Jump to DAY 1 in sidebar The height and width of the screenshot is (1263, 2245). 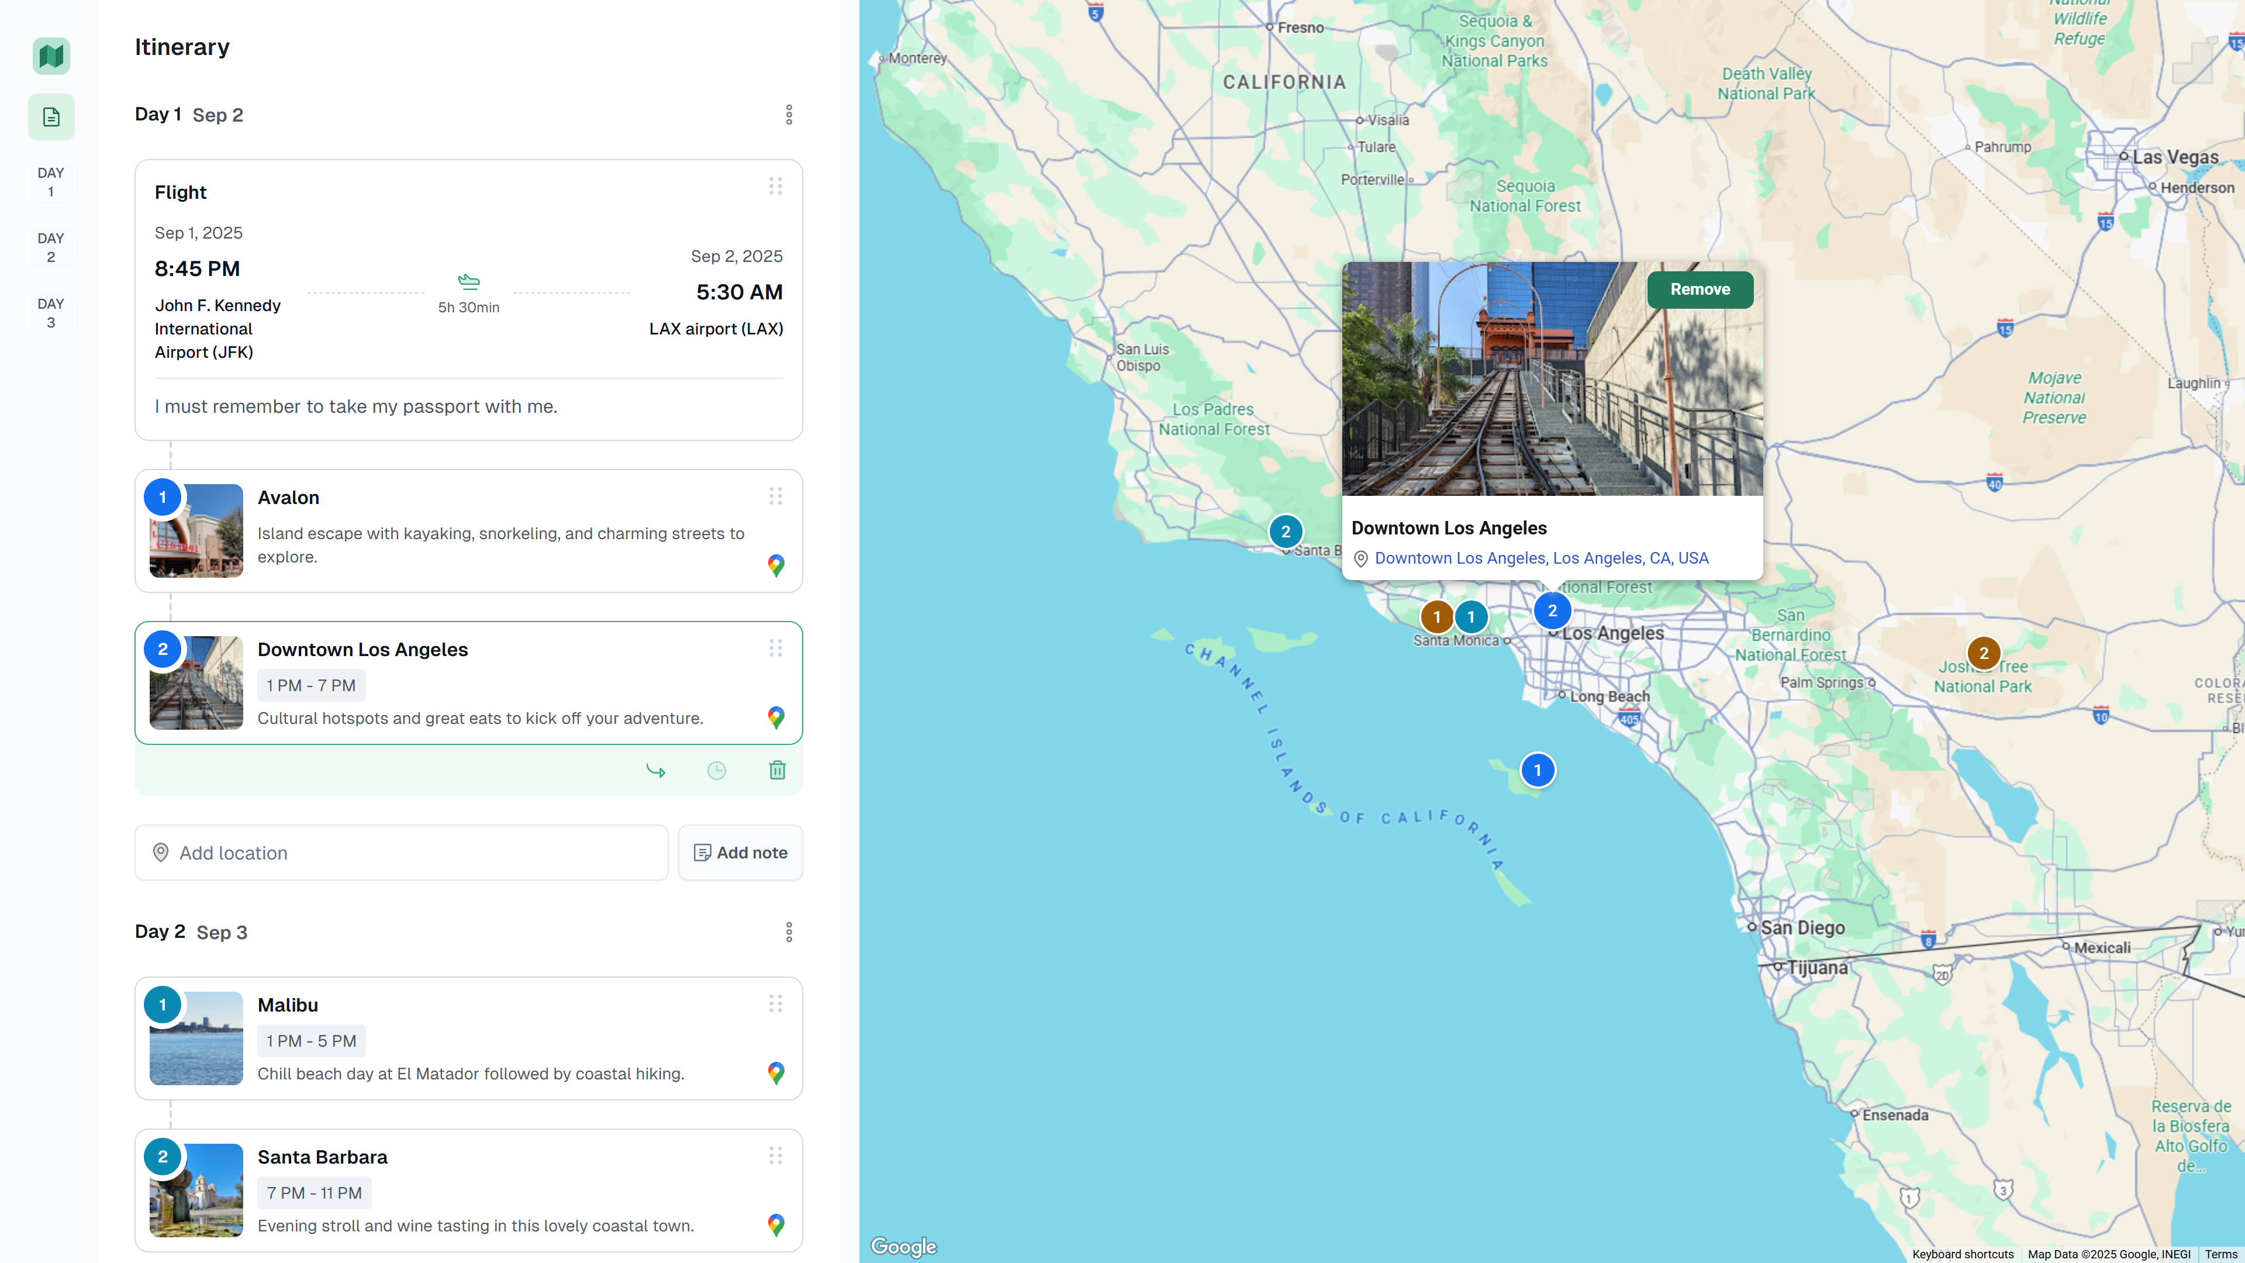pos(50,182)
